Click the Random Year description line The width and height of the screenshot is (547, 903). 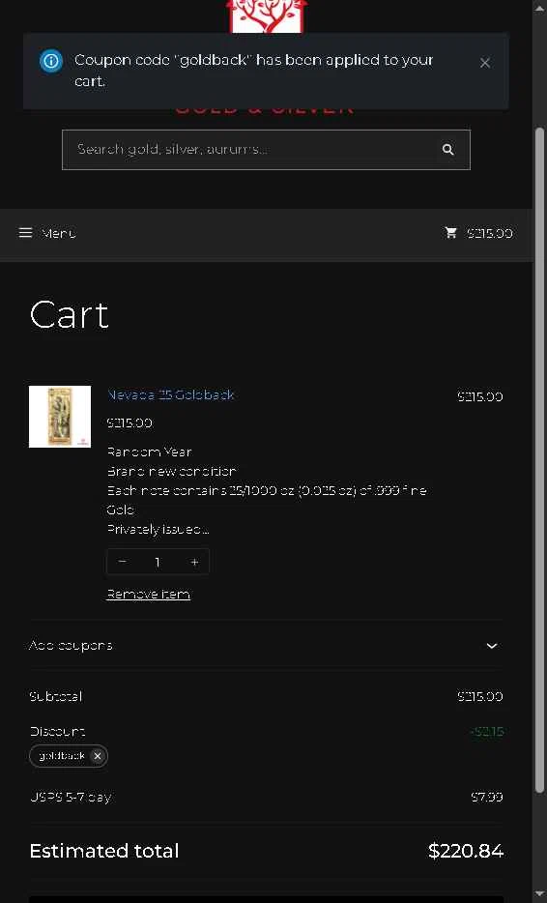tap(149, 452)
